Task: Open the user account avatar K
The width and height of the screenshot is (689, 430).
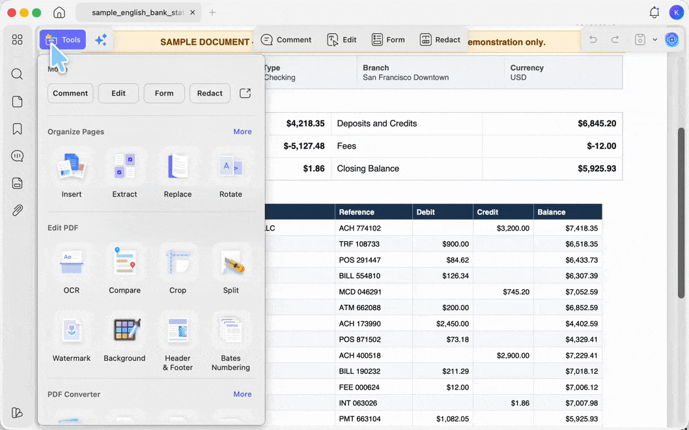Action: (x=676, y=12)
